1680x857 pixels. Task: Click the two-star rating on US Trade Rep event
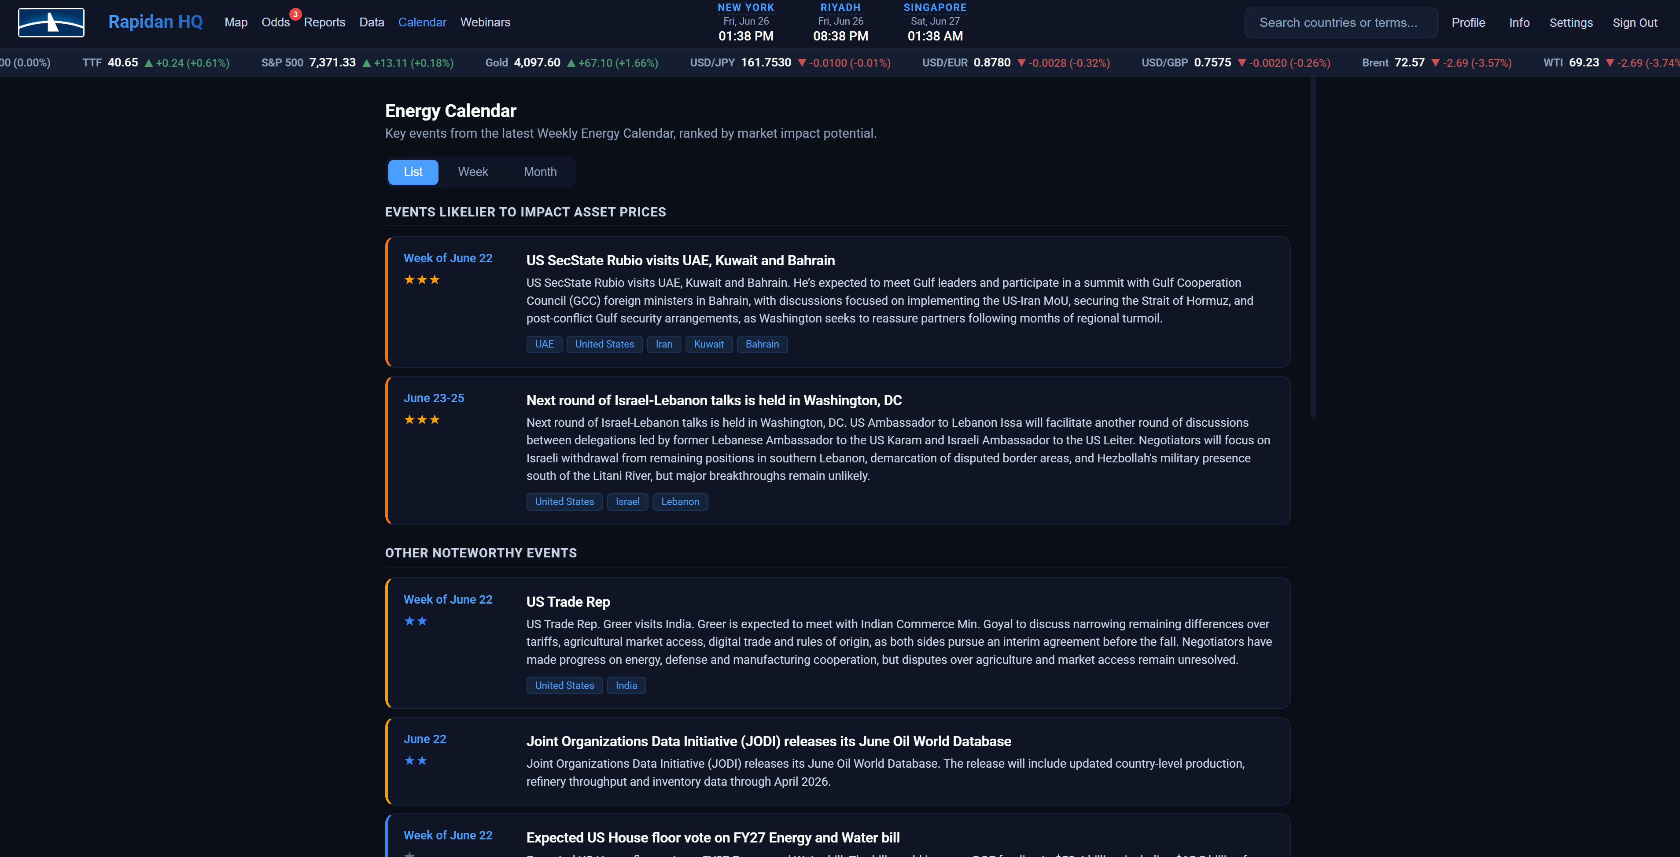pyautogui.click(x=416, y=621)
